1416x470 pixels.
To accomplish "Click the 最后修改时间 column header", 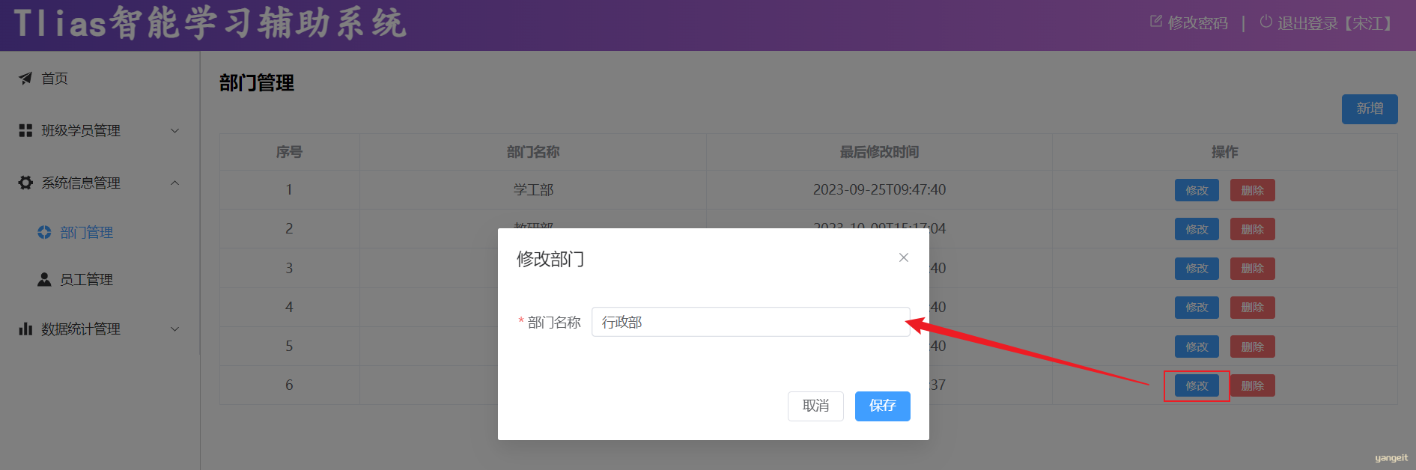I will (879, 152).
